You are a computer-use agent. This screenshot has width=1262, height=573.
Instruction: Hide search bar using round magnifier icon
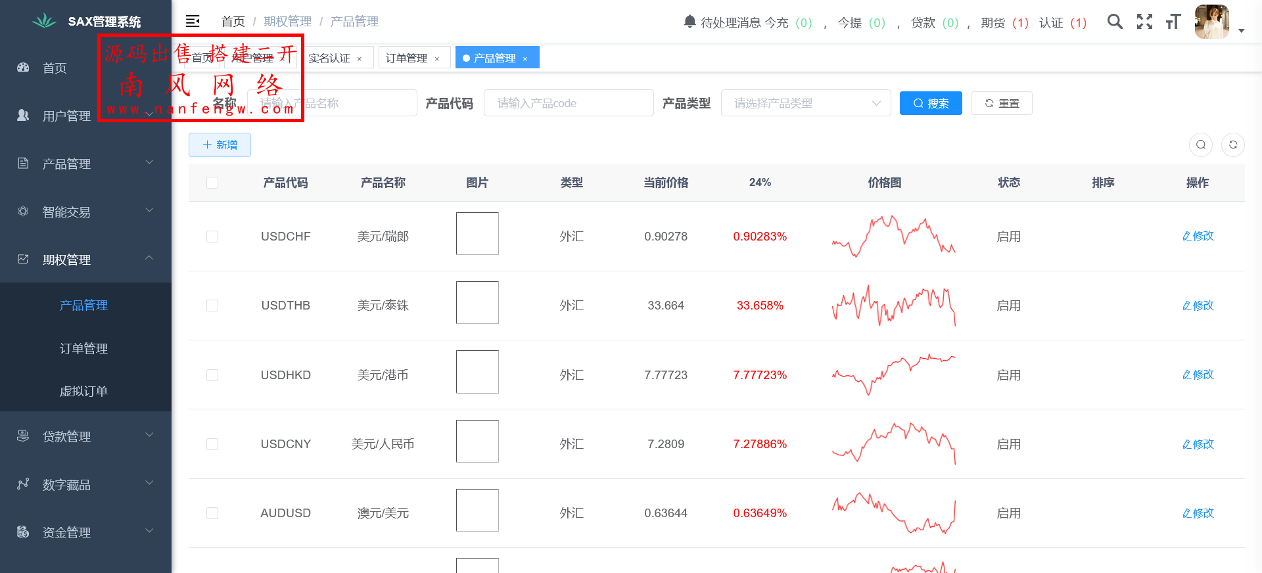pyautogui.click(x=1201, y=145)
